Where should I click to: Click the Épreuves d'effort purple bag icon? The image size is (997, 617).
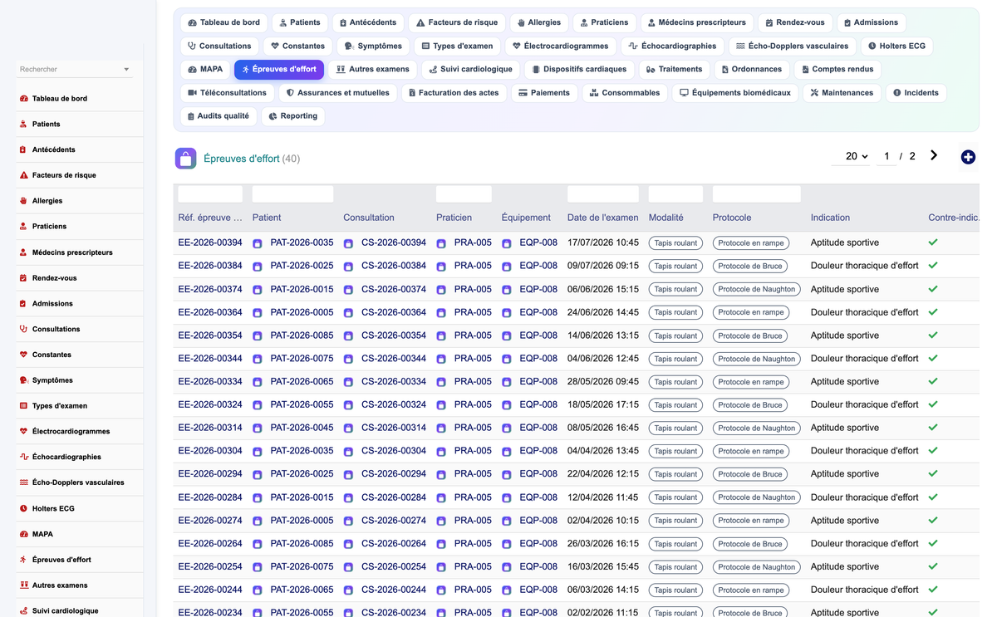[185, 158]
